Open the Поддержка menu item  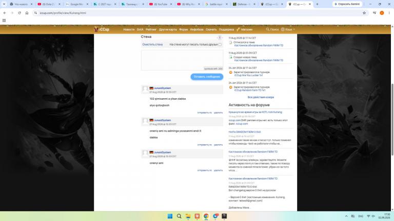(x=226, y=29)
